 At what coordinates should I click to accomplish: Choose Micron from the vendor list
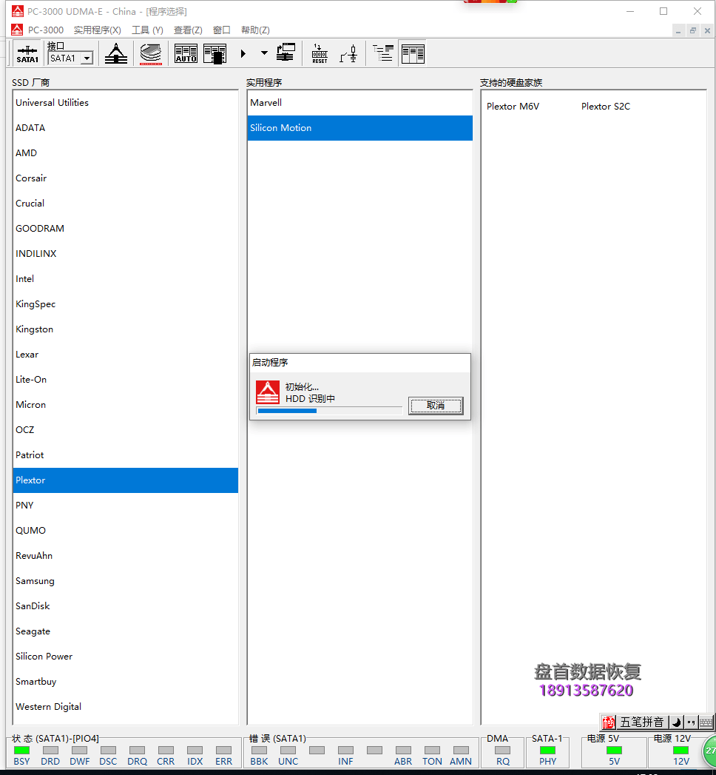(x=126, y=405)
